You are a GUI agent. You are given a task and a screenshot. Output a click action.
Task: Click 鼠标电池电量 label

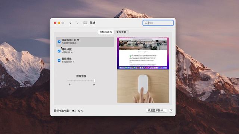coord(62,111)
